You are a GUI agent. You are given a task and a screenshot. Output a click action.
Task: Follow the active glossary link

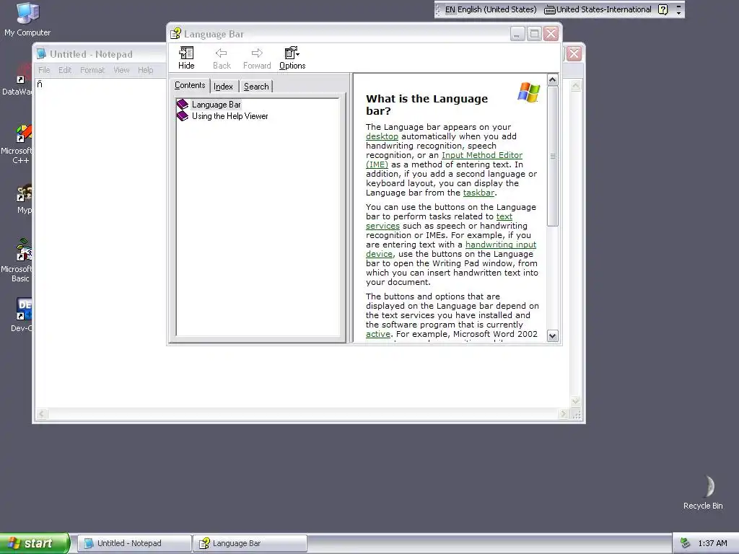tap(378, 334)
